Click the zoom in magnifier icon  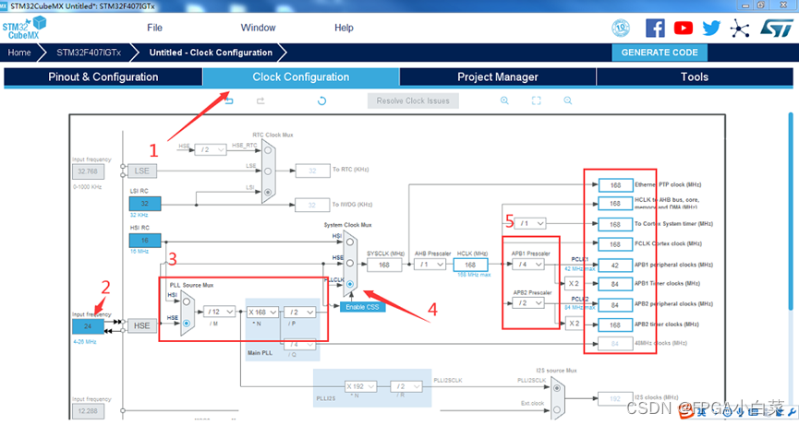504,100
